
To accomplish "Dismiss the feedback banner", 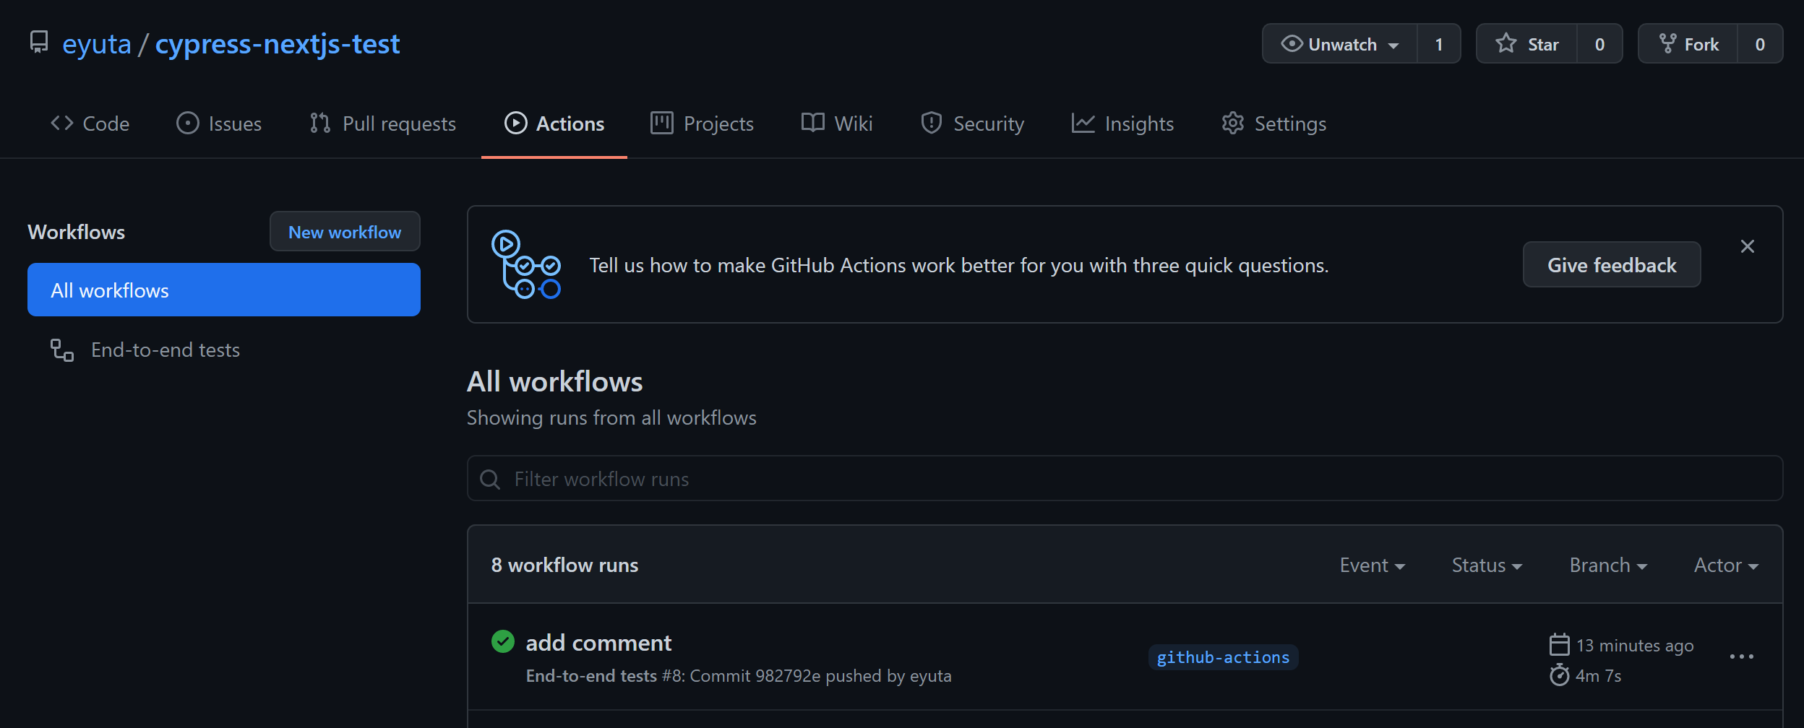I will coord(1748,246).
